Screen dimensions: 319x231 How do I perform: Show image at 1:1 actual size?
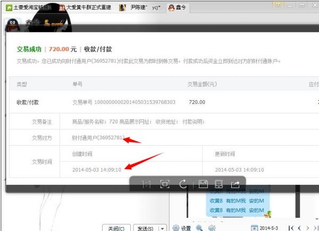click(x=146, y=184)
